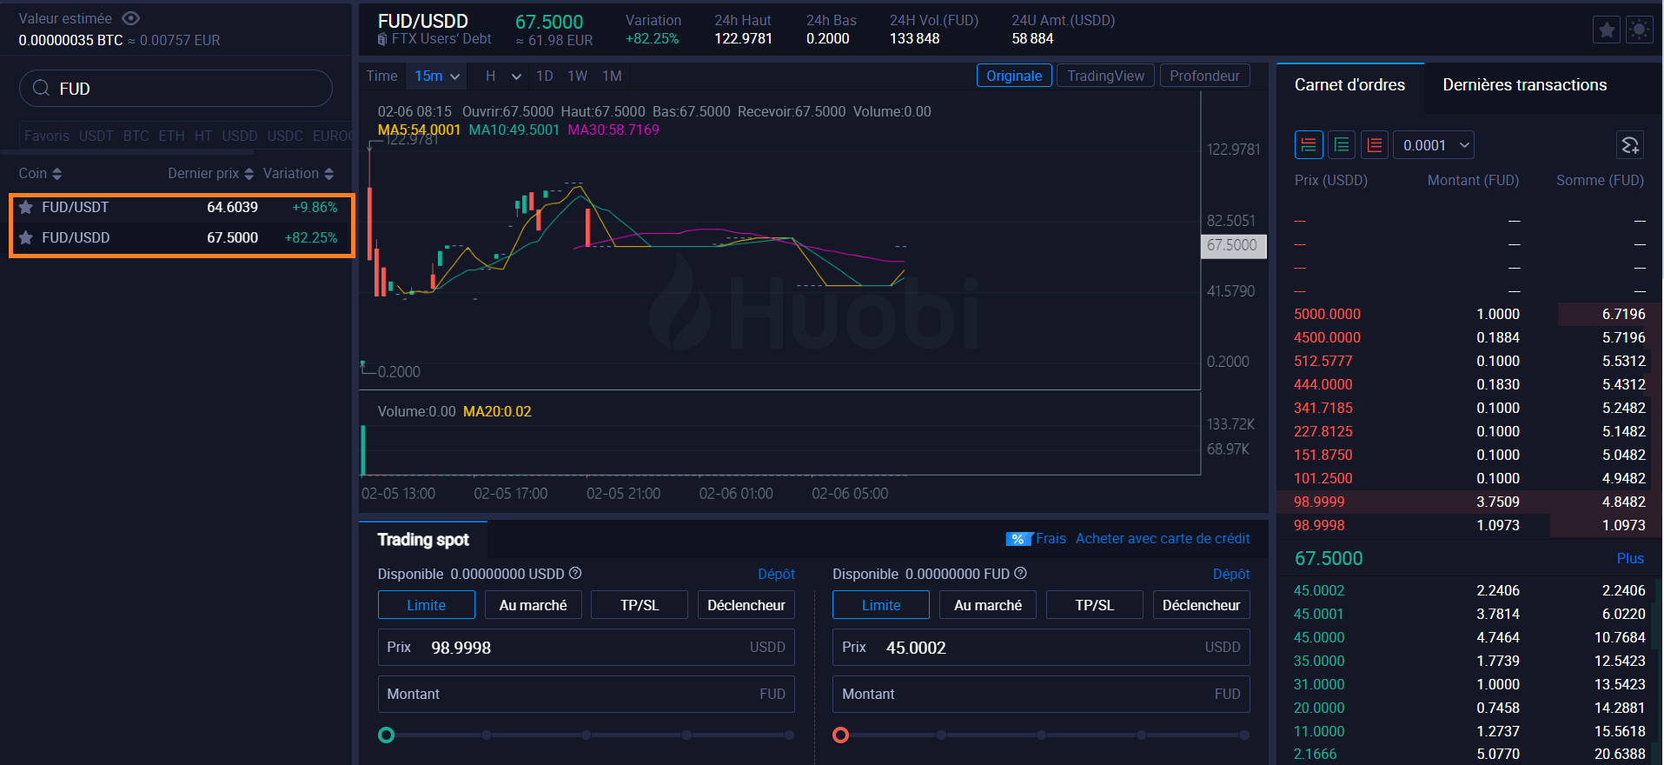Screen dimensions: 1664x765
Task: Select Limite order type on sell side
Action: (881, 605)
